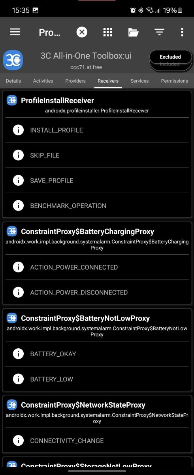The width and height of the screenshot is (194, 475).
Task: Open the grid apps view icon
Action: (107, 32)
